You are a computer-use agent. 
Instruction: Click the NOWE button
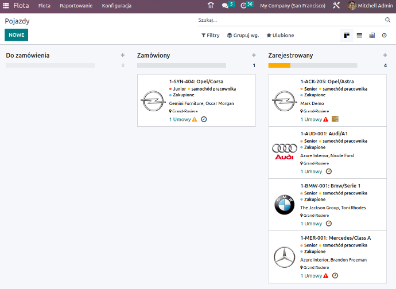16,35
